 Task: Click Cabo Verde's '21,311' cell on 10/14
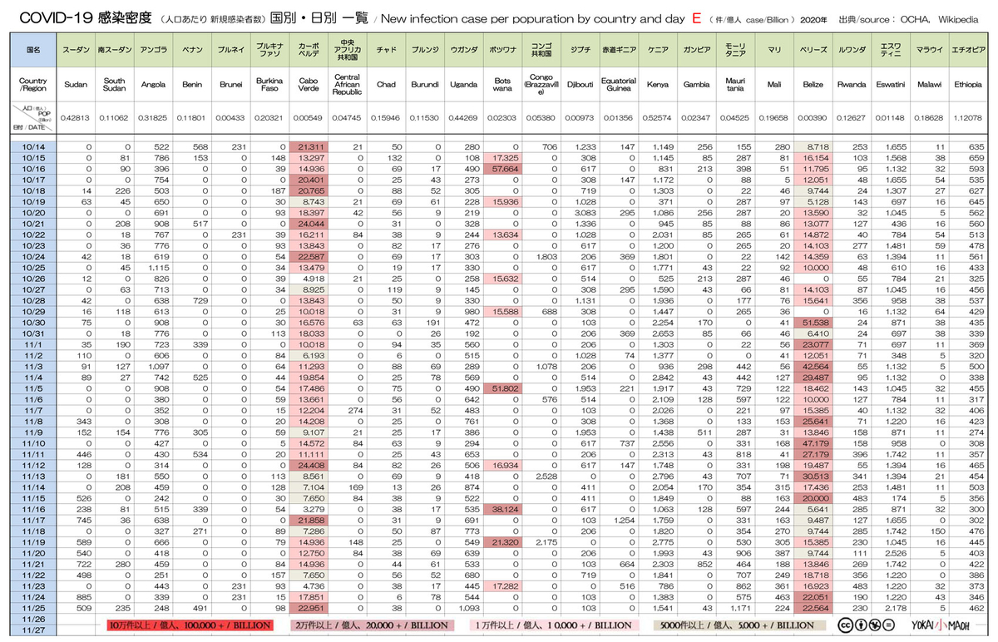coord(309,146)
